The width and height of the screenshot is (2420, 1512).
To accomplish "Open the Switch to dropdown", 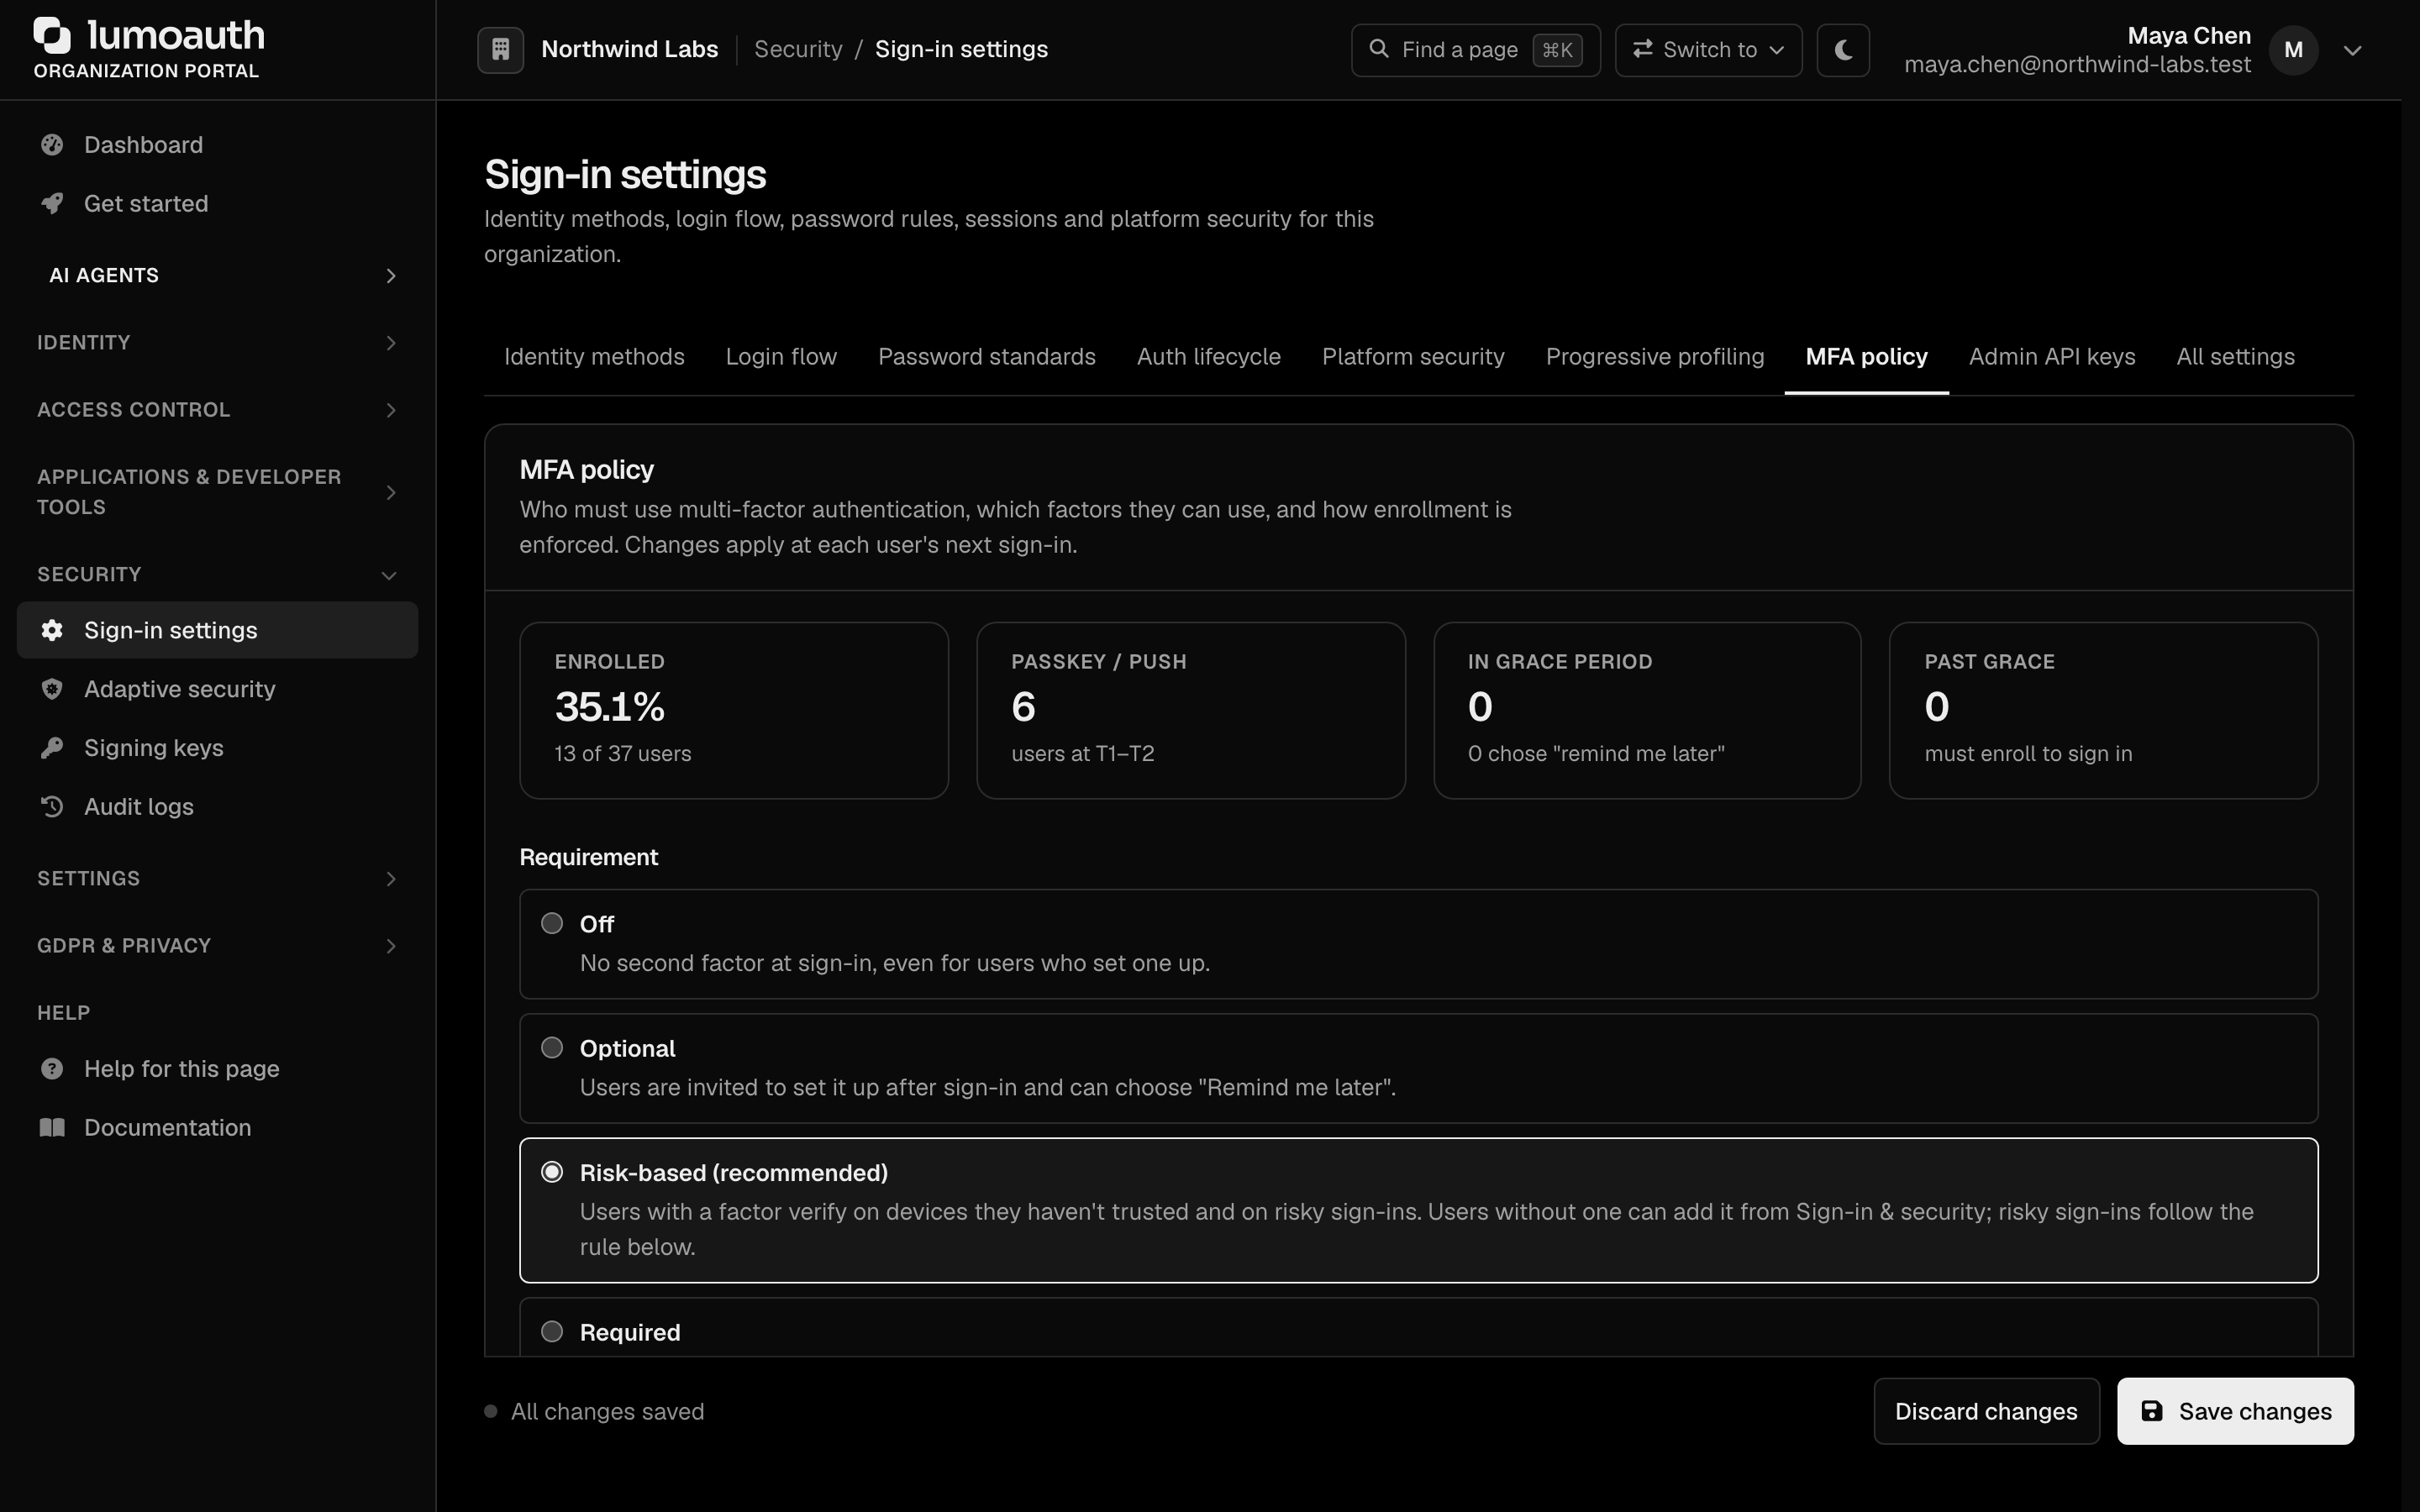I will click(1708, 50).
